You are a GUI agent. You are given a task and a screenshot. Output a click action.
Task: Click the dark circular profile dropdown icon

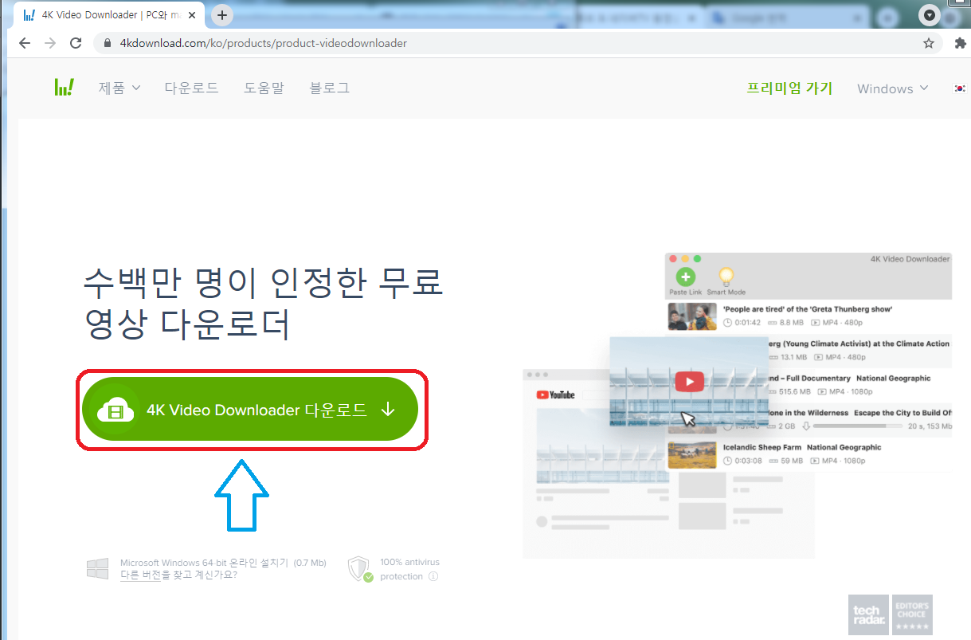pyautogui.click(x=929, y=15)
